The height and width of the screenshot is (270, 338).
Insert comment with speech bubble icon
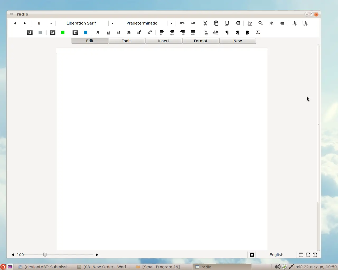pos(282,23)
